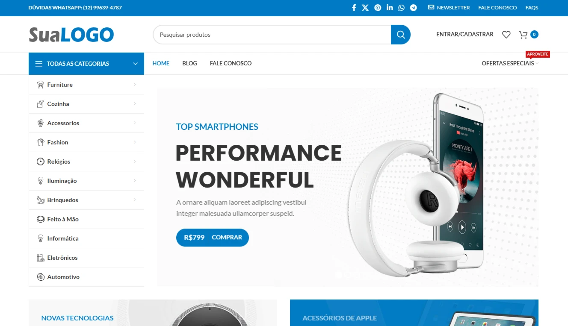Open the X (Twitter) social icon

pos(365,8)
